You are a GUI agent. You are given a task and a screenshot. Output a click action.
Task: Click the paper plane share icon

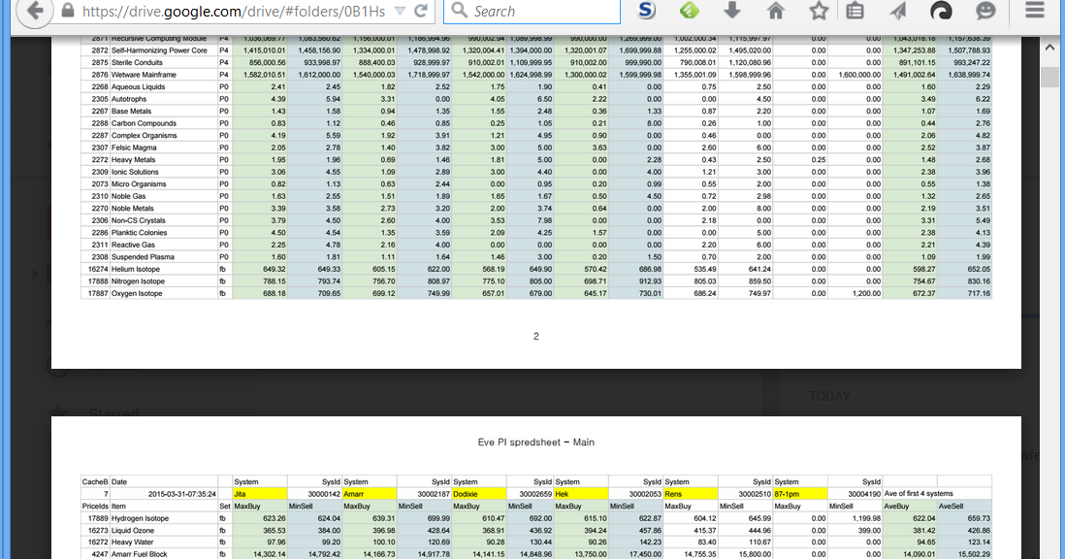898,12
